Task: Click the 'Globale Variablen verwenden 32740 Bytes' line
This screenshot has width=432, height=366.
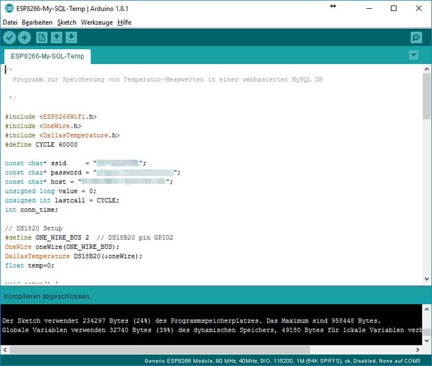Action: tap(212, 330)
